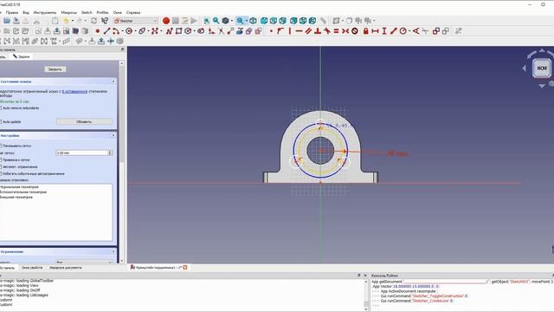Click the grid size spinner arrows

click(110, 153)
